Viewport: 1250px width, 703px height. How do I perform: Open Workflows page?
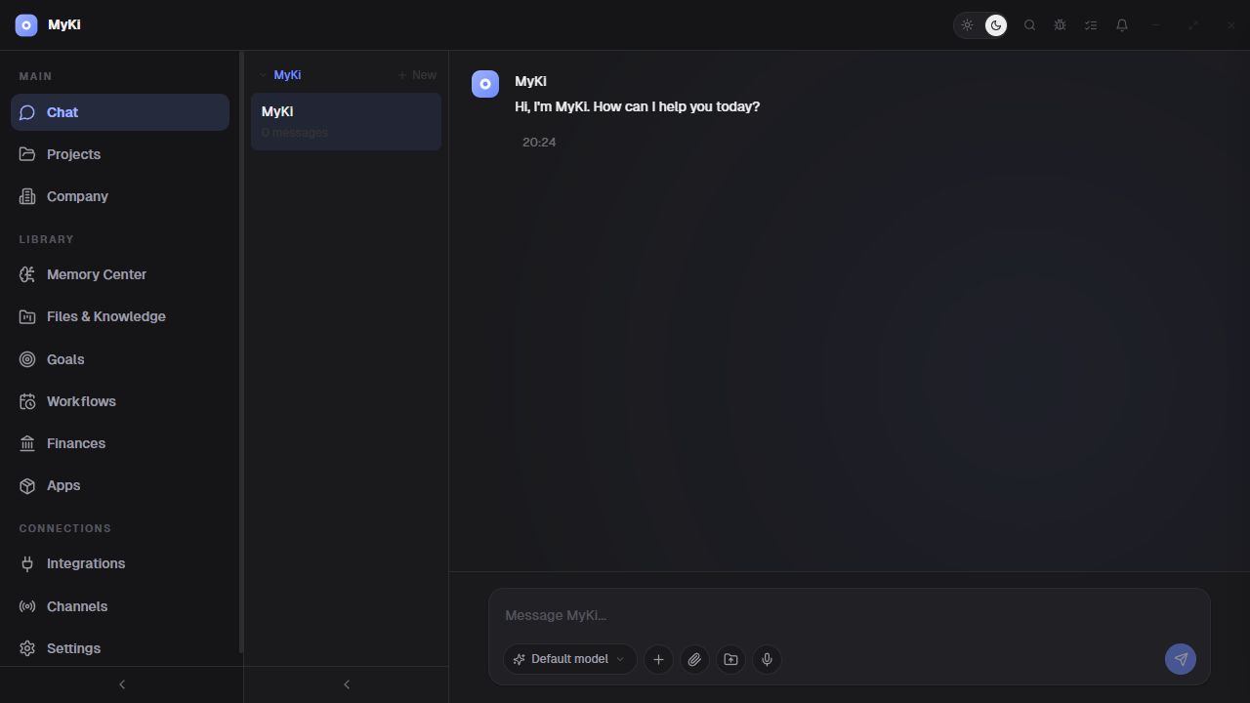(x=120, y=401)
